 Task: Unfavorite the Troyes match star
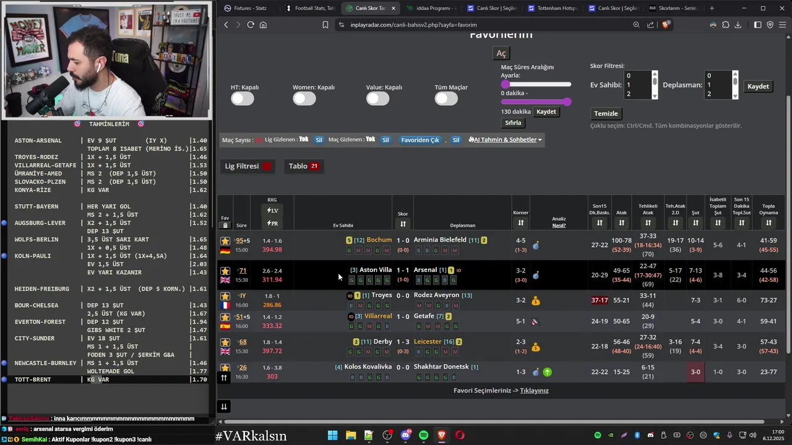(x=225, y=296)
